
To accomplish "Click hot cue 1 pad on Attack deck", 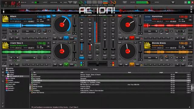I will point(24,38).
